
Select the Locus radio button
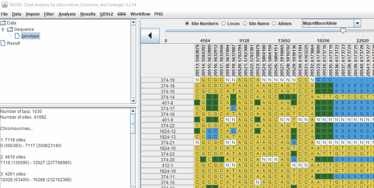pyautogui.click(x=223, y=24)
